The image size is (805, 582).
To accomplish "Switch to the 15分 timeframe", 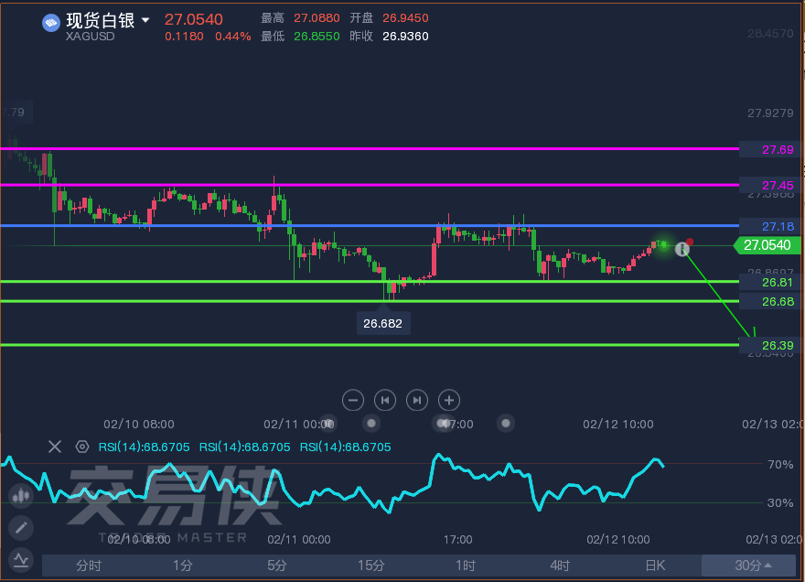I will (371, 566).
